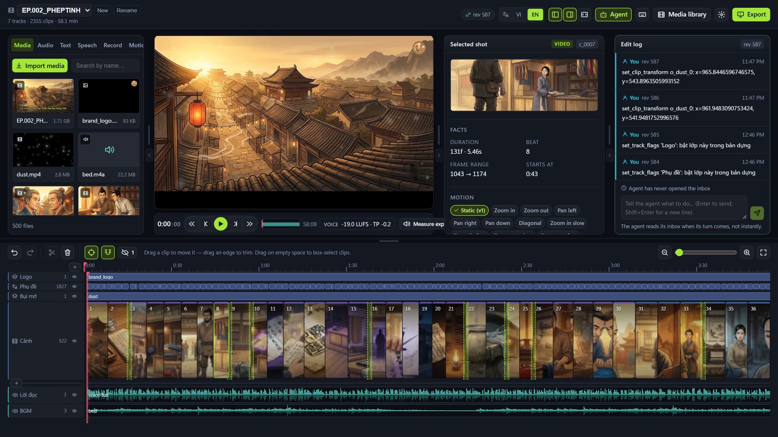Screen dimensions: 778x437
Task: Click the redo arrow icon
Action: pyautogui.click(x=30, y=252)
